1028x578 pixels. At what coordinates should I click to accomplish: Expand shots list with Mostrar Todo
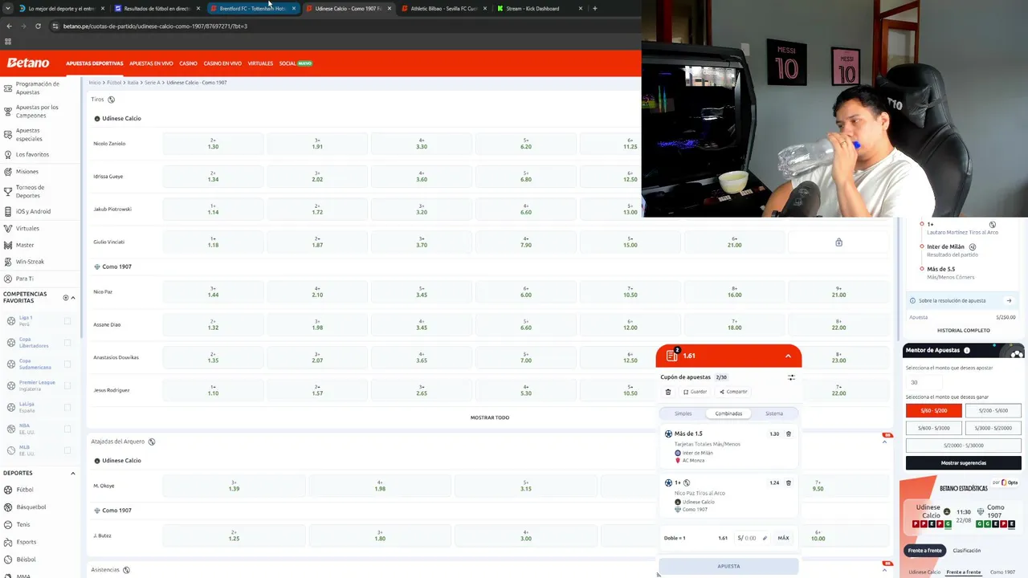tap(490, 417)
